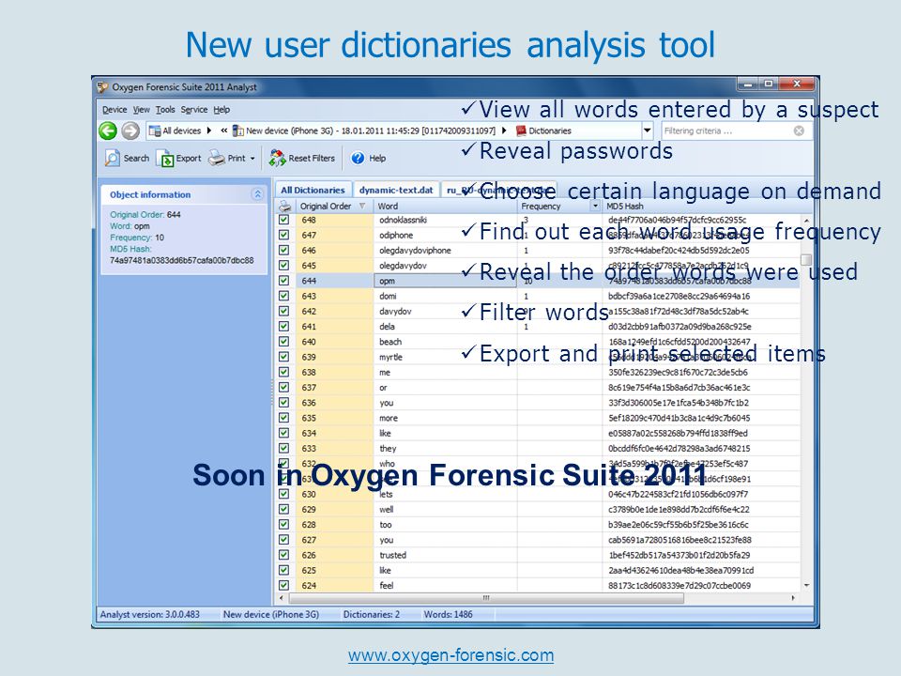Open the Help menu
The image size is (901, 676).
(x=221, y=110)
